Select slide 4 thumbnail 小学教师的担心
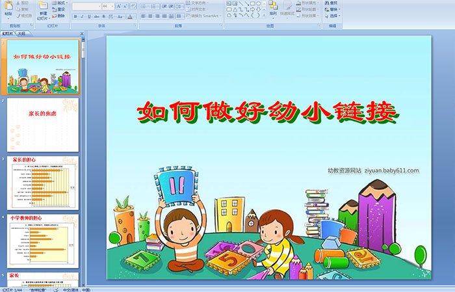Image resolution: width=455 pixels, height=292 pixels. [x=43, y=241]
